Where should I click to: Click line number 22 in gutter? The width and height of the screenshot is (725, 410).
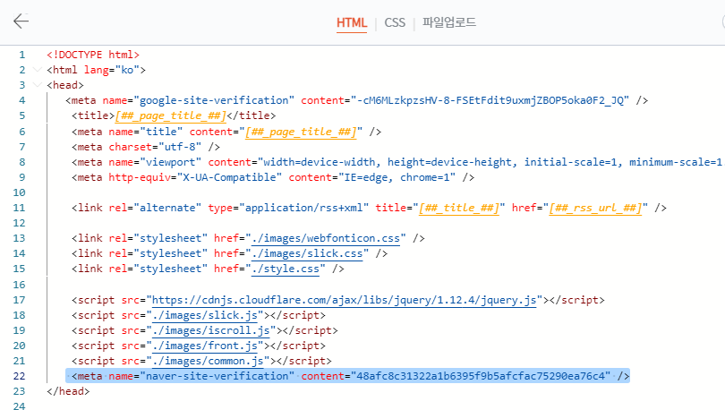click(x=19, y=376)
